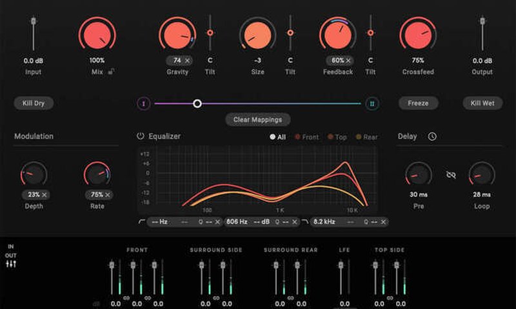Screen dimensions: 516x309
Task: Switch to the IN meters view
Action: coord(11,247)
